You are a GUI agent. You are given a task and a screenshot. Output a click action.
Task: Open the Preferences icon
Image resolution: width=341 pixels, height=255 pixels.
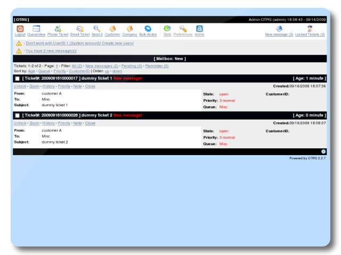click(x=183, y=29)
